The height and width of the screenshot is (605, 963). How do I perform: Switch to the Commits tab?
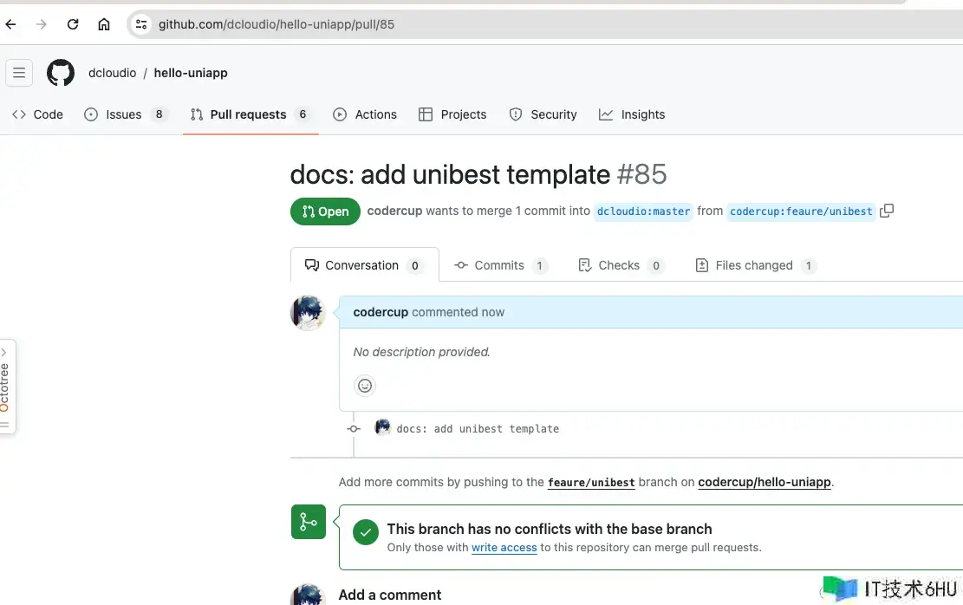(x=500, y=265)
